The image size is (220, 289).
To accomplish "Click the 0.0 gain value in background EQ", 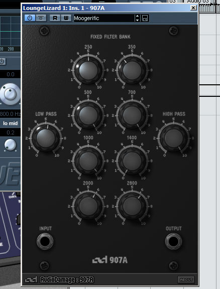I will (x=11, y=74).
